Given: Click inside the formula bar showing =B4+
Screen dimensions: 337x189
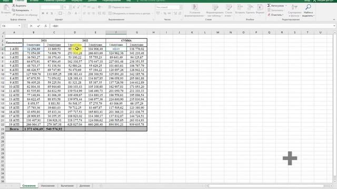Looking at the screenshot, I should (x=191, y=26).
